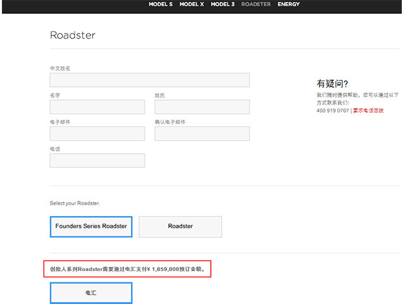Screen dimensions: 405x304
Task: Click the Roadster page heading
Action: [73, 35]
